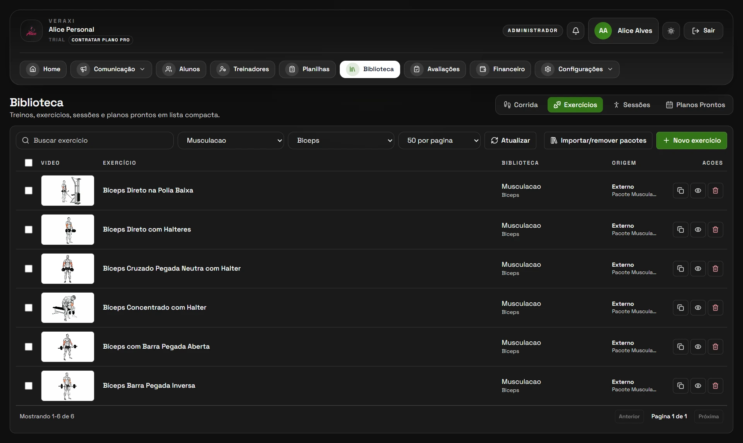
Task: Open the Treinadores section
Action: coord(243,69)
